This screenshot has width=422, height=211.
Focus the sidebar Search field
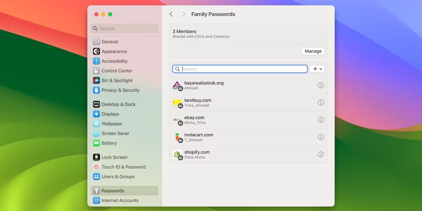124,28
